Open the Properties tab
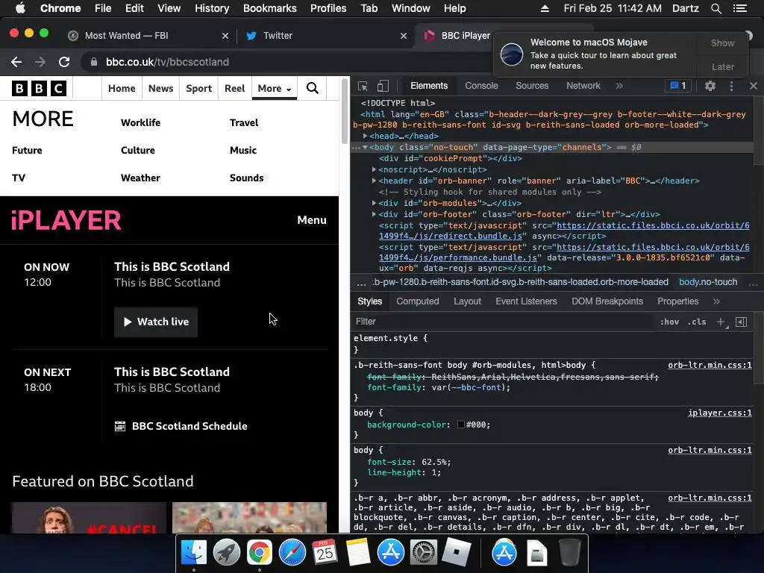This screenshot has height=573, width=764. 677,301
